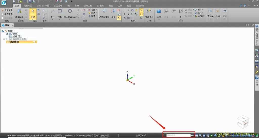Select the 快速建模 radio button
The width and height of the screenshot is (259, 138).
point(2,10)
